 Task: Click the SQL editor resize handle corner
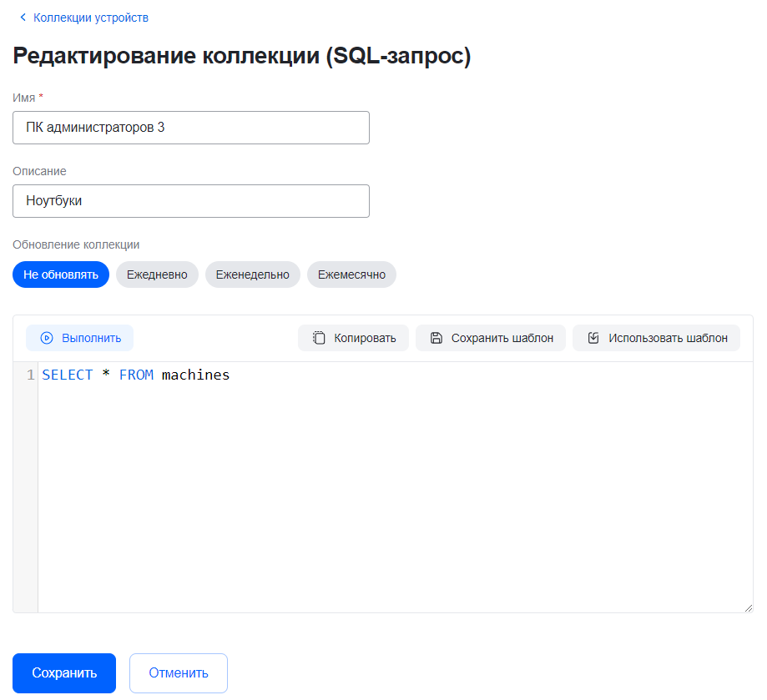(748, 608)
